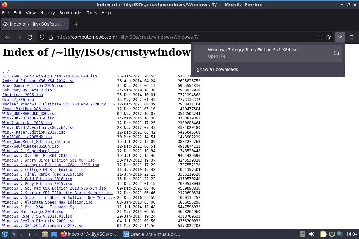The width and height of the screenshot is (359, 239).
Task: Click the forward navigation arrow
Action: 19,37
